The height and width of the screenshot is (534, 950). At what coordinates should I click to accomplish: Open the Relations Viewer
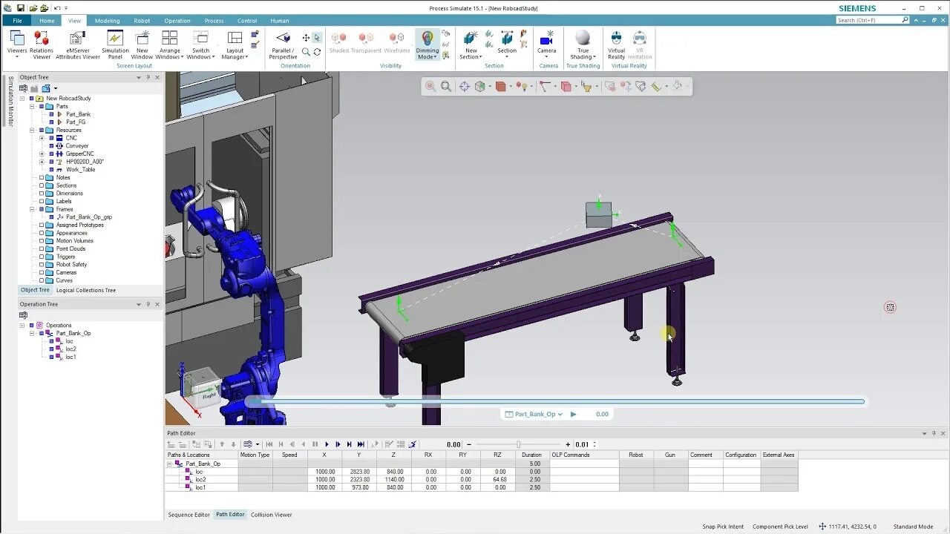tap(42, 44)
